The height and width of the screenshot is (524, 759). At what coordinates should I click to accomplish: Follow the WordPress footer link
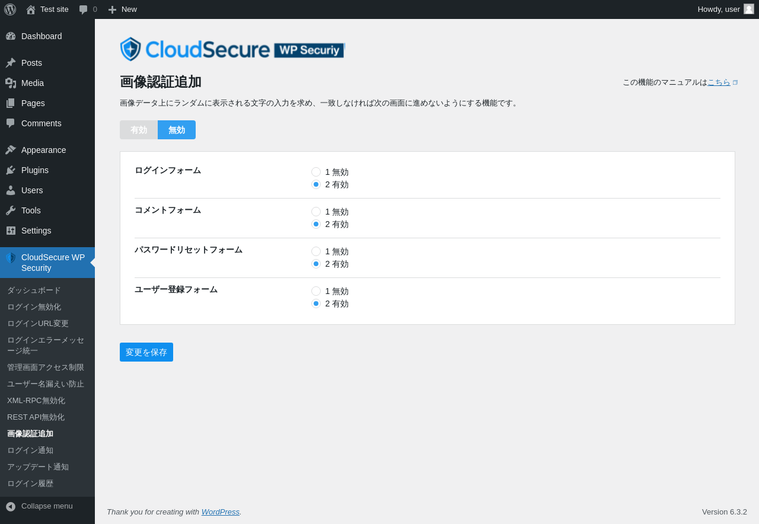[x=221, y=512]
